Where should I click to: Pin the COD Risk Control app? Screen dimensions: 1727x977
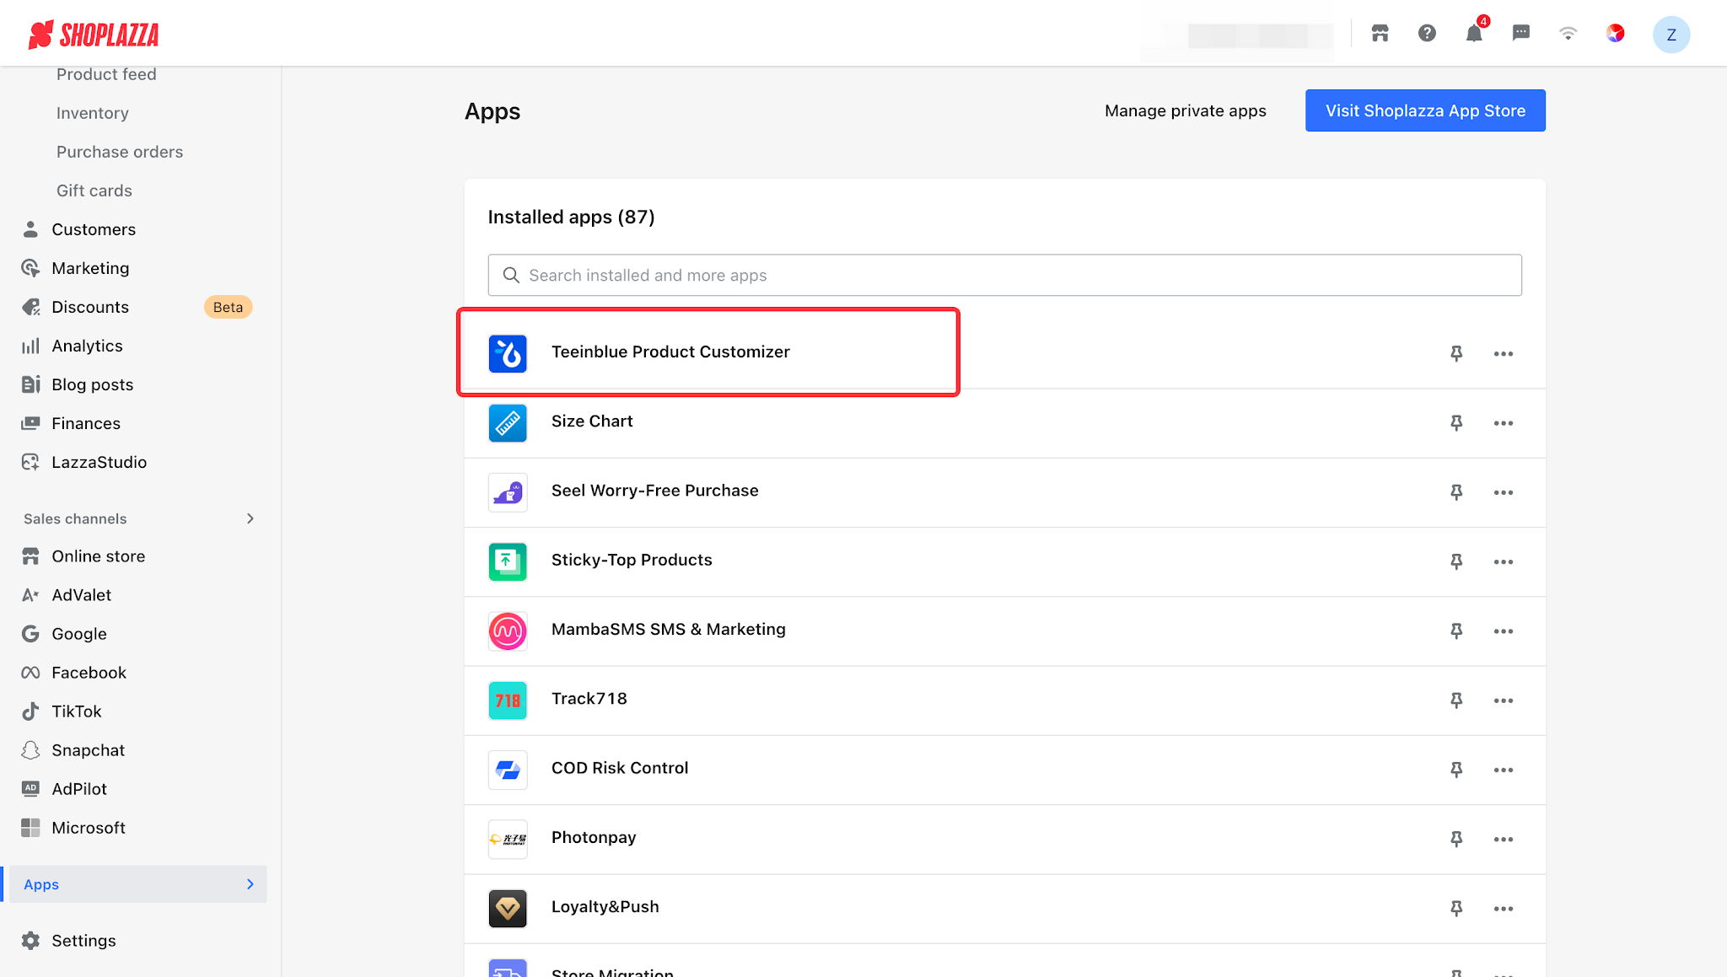(x=1456, y=770)
